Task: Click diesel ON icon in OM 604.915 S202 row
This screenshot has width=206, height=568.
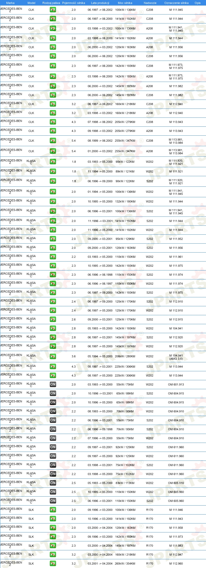Action: (53, 393)
